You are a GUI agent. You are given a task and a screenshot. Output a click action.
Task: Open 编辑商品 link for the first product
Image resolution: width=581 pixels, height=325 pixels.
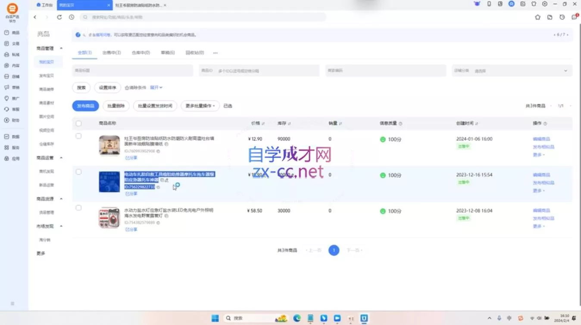pos(542,138)
